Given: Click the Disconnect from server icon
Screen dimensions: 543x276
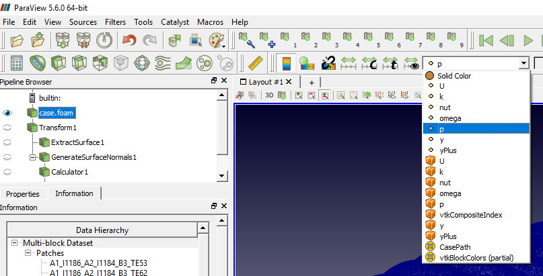Looking at the screenshot, I should tap(83, 41).
